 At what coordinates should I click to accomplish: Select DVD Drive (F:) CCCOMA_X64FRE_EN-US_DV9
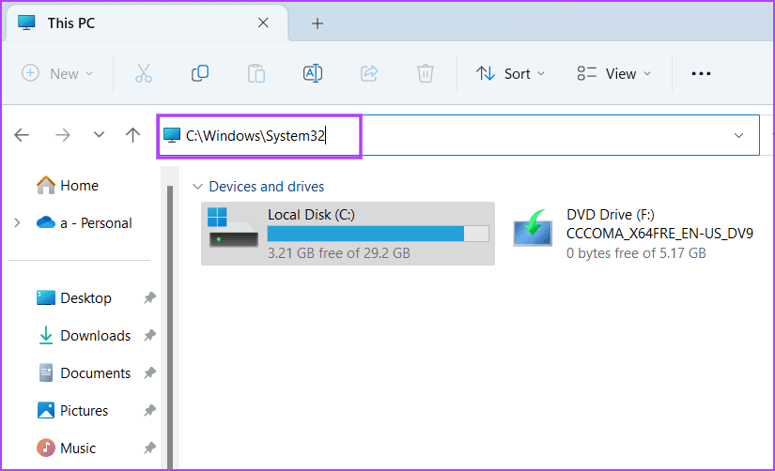[634, 234]
